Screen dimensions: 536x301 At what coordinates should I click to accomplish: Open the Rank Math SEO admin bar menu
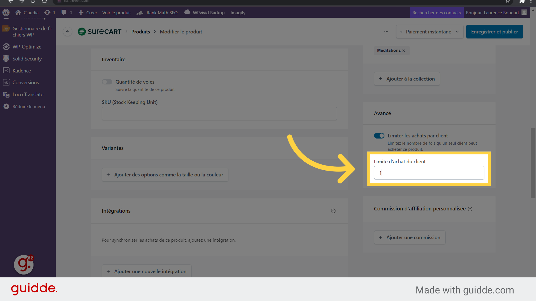(157, 13)
